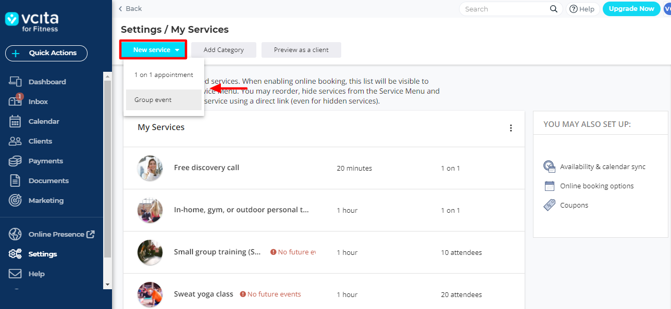Select 1 on 1 appointment option
671x309 pixels.
(x=164, y=75)
